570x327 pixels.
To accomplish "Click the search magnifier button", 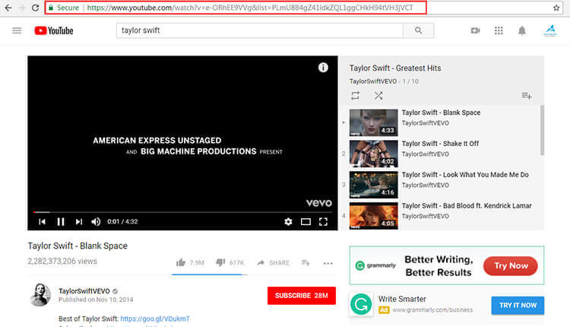I will click(419, 30).
